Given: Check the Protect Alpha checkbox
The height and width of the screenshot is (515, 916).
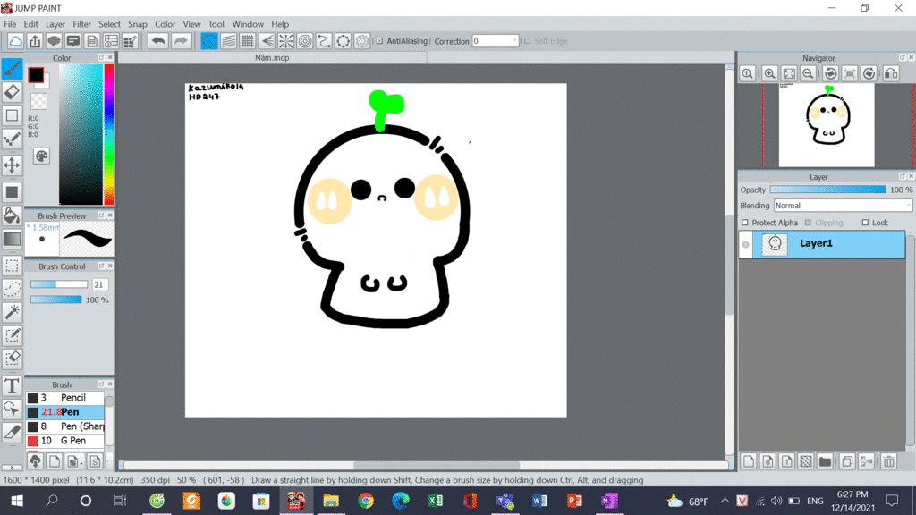Looking at the screenshot, I should [745, 223].
